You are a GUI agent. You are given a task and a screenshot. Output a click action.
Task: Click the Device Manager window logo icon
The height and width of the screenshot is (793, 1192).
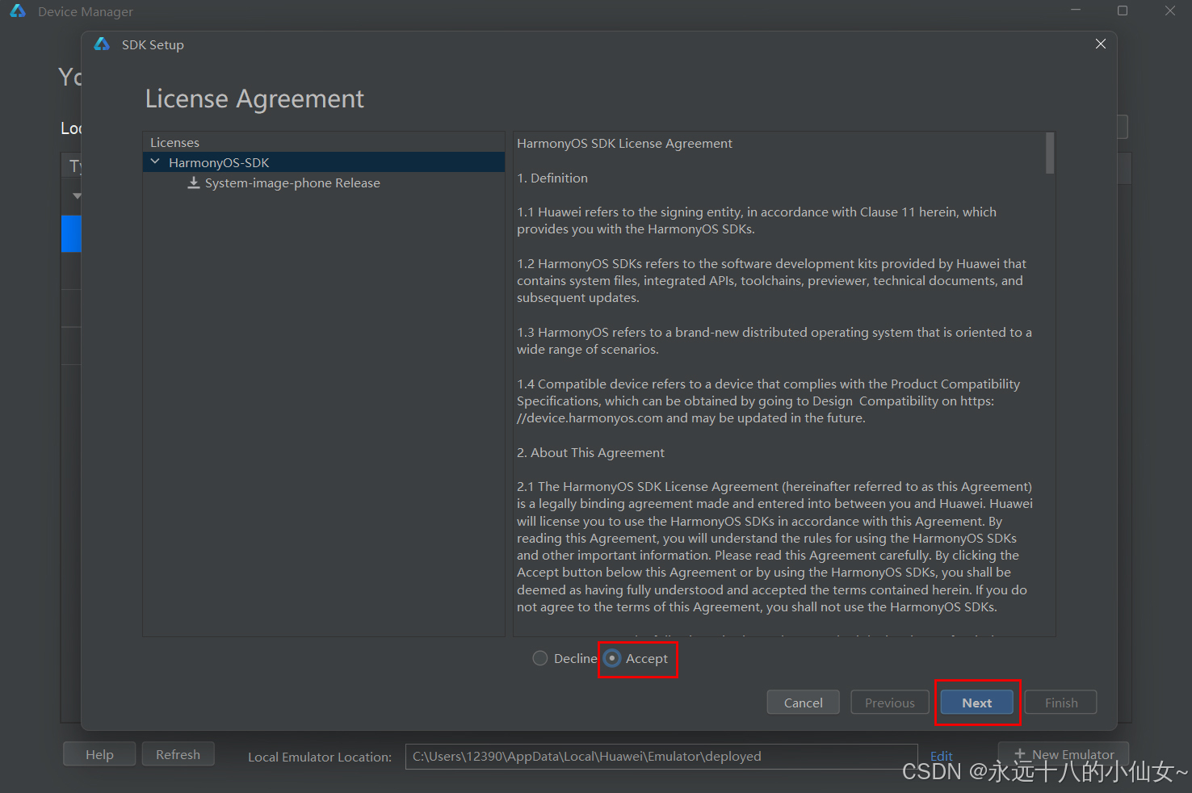click(18, 11)
